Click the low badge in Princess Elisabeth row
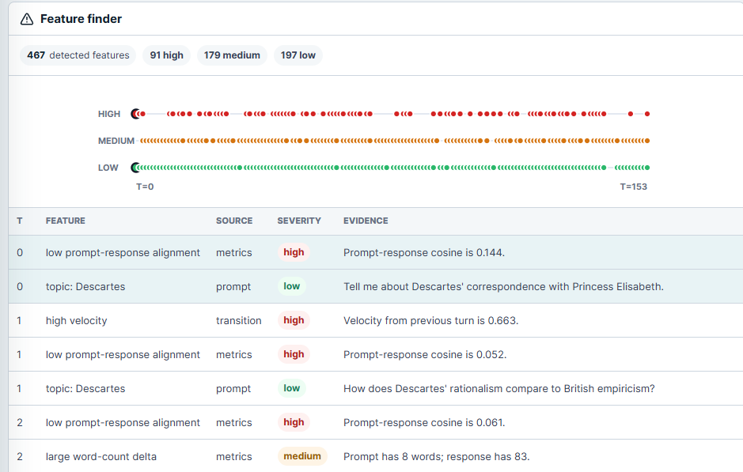The width and height of the screenshot is (743, 472). pos(292,286)
